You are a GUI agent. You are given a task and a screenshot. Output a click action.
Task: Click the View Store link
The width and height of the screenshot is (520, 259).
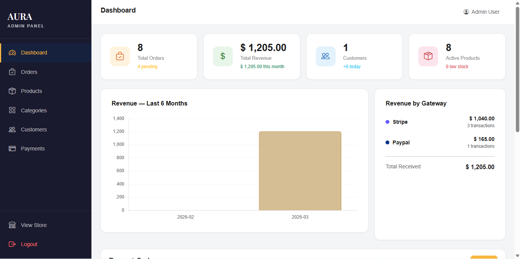(x=34, y=225)
